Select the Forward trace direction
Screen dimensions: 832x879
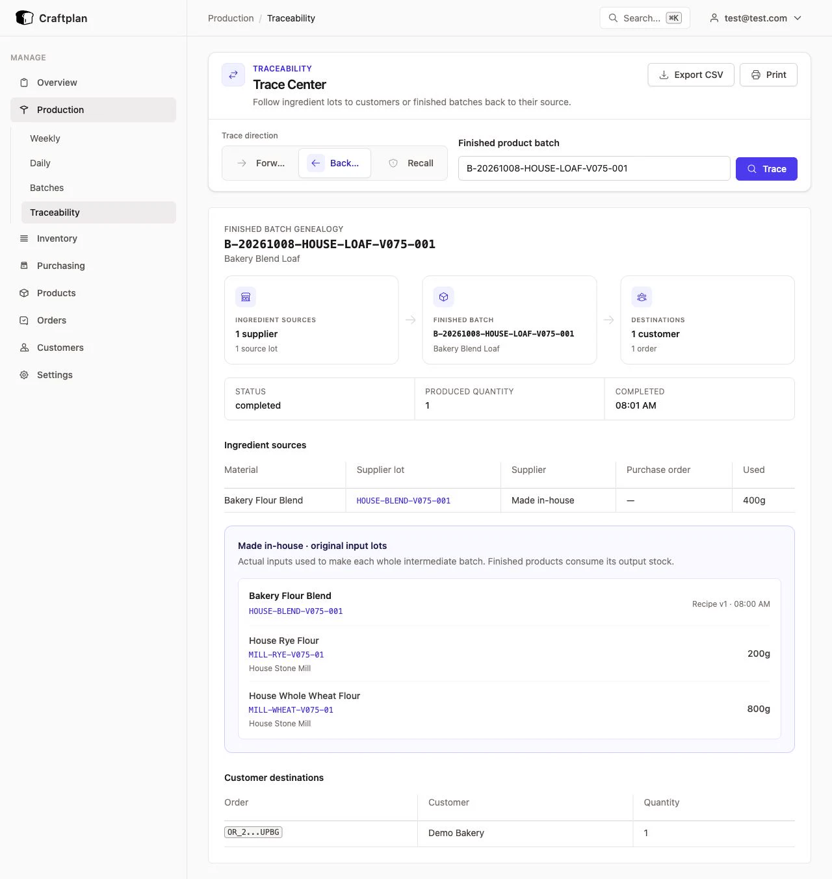(x=261, y=163)
